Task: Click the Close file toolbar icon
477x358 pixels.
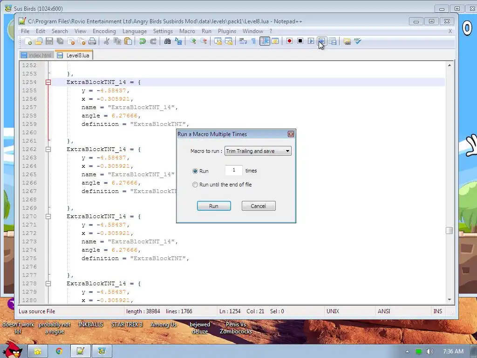Action: point(71,41)
